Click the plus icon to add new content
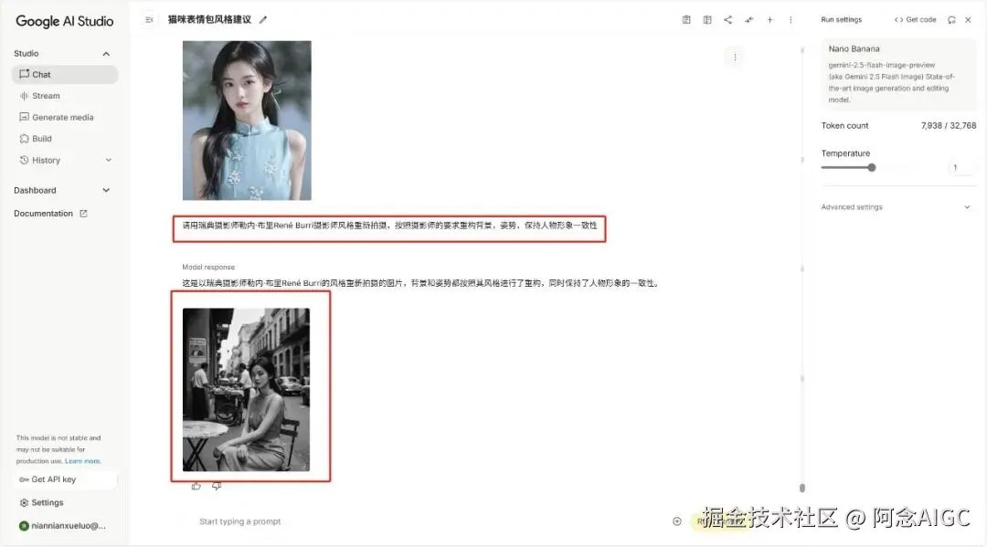The width and height of the screenshot is (987, 547). click(770, 19)
